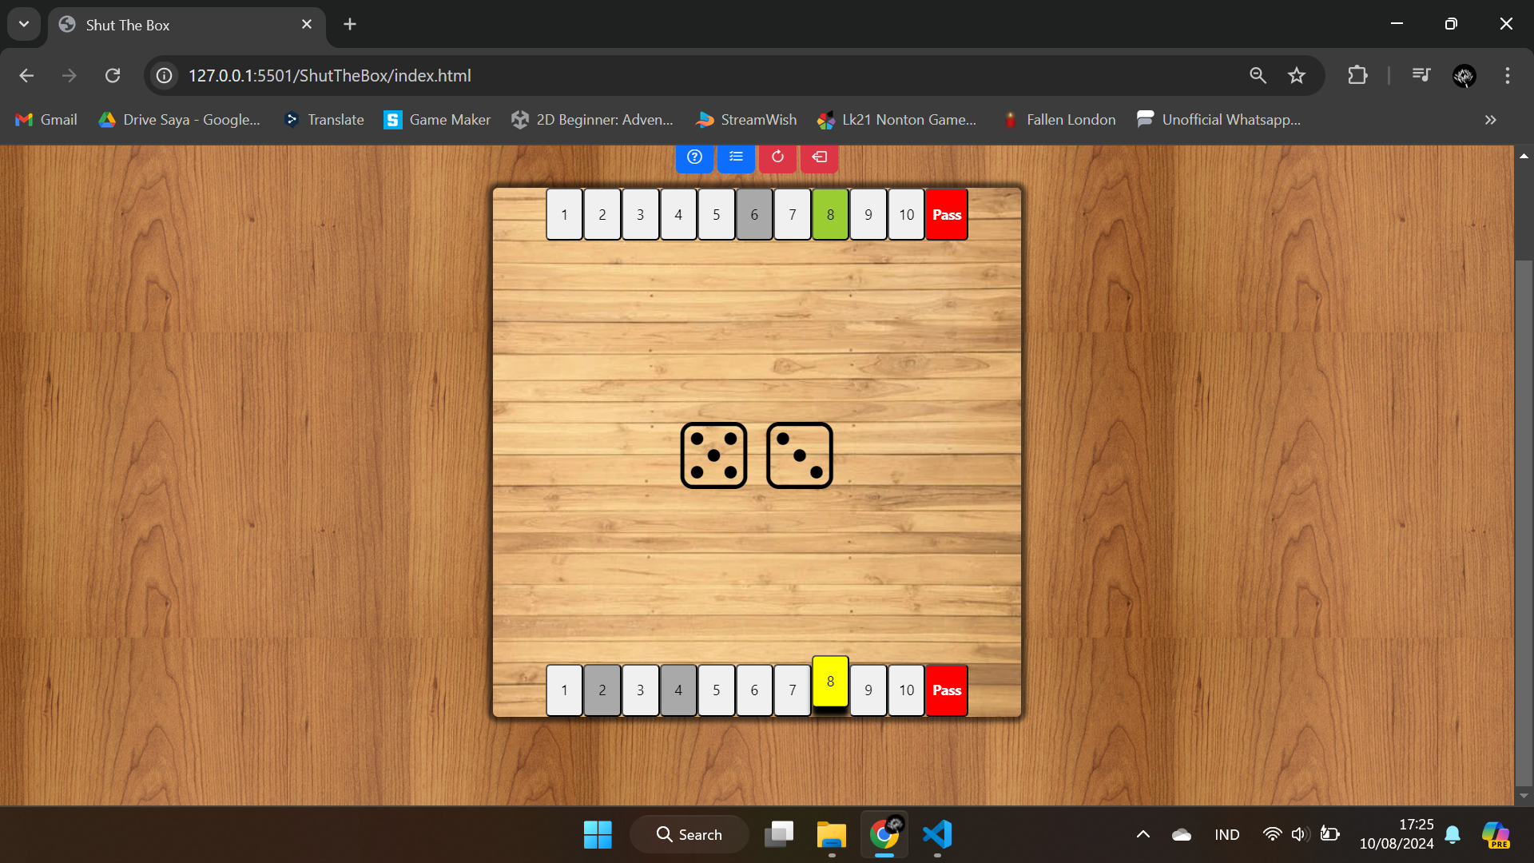This screenshot has height=863, width=1534.
Task: Bookmark this page with star icon
Action: [1296, 75]
